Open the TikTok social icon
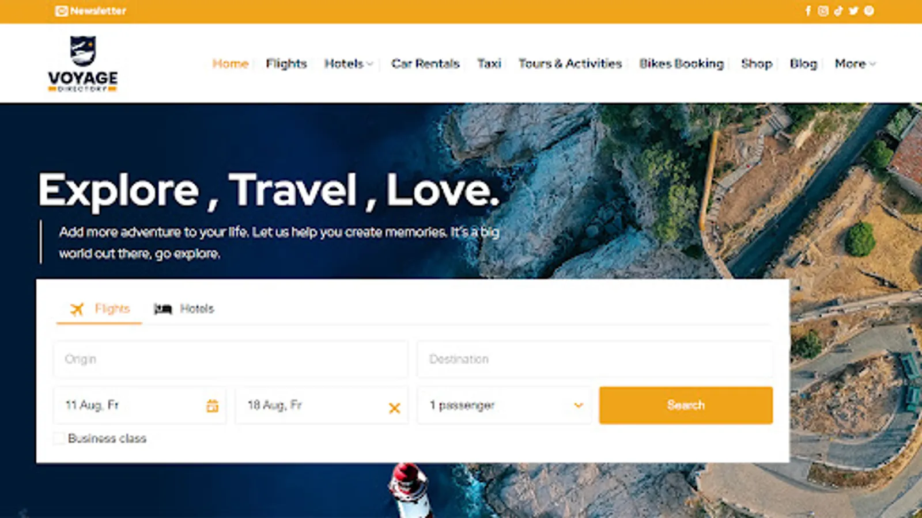 [x=838, y=11]
